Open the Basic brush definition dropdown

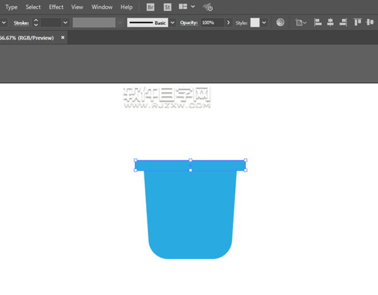pyautogui.click(x=172, y=22)
